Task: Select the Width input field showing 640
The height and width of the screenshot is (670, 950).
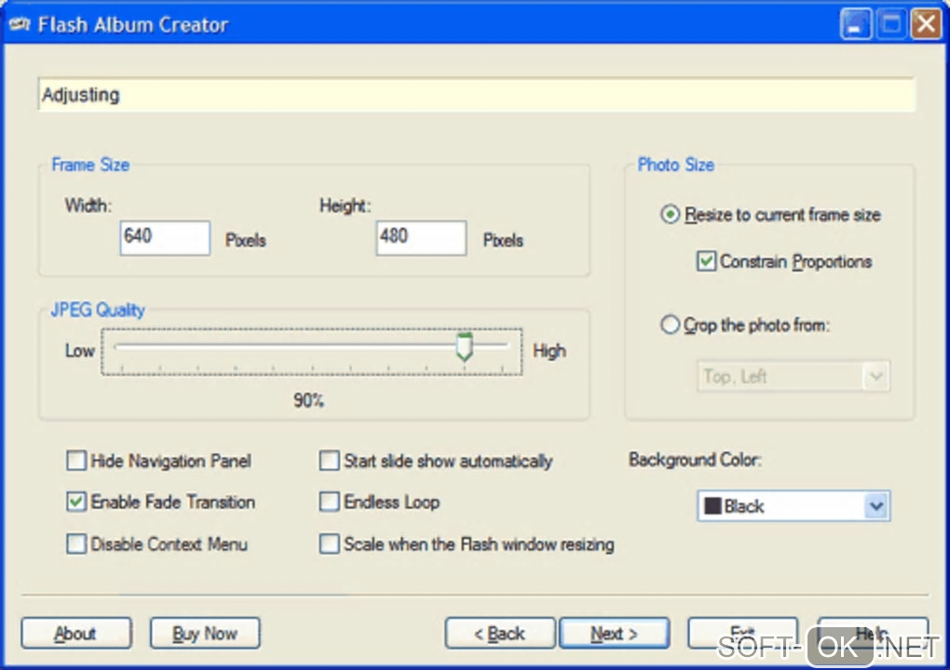Action: coord(165,238)
